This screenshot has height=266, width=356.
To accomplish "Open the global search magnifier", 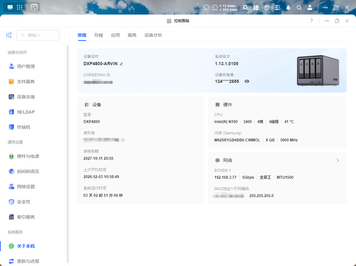I will point(299,8).
